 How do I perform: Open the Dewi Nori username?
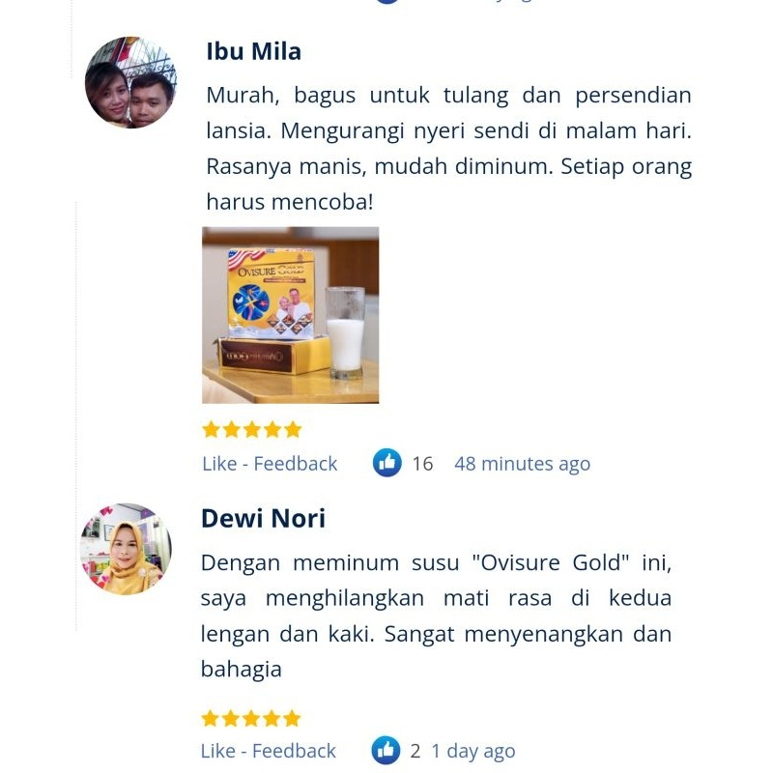(x=263, y=518)
